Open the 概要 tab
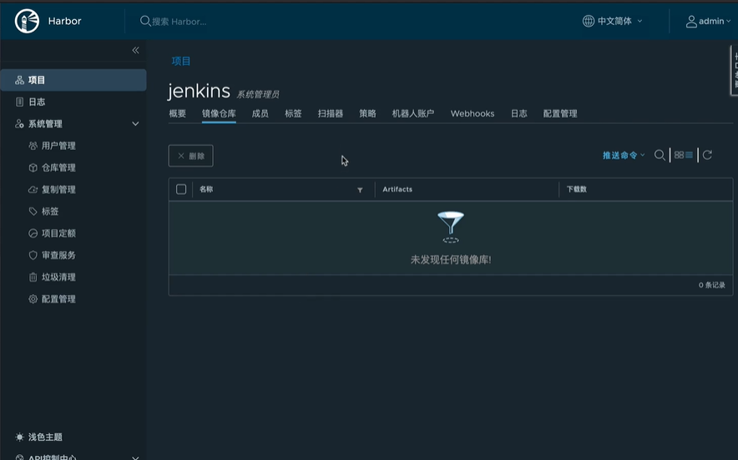Viewport: 738px width, 460px height. 178,113
